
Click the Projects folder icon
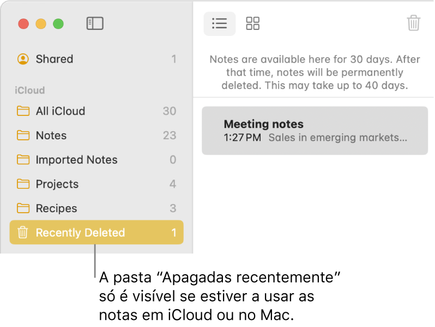23,184
